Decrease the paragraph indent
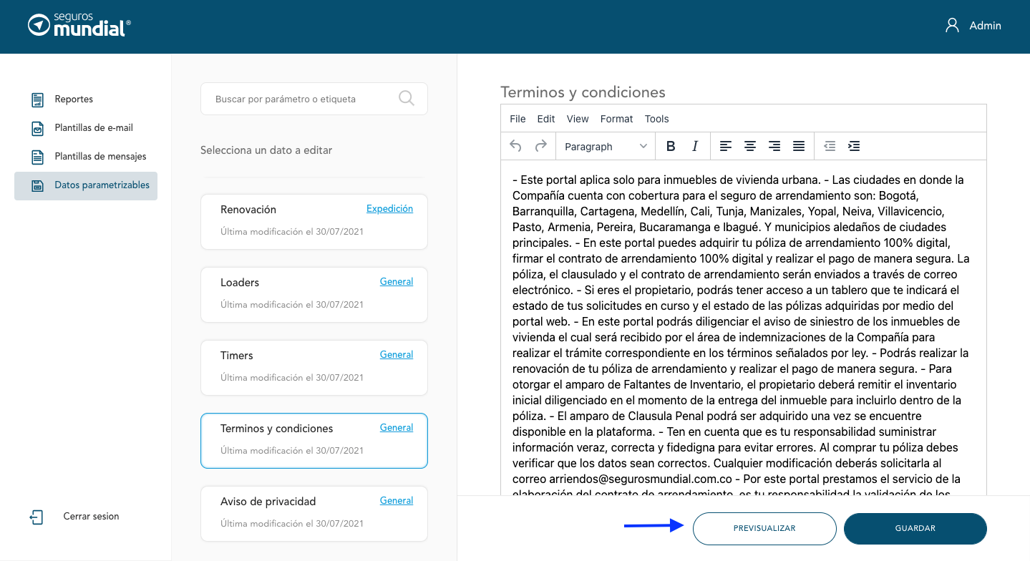The image size is (1030, 561). pos(830,146)
